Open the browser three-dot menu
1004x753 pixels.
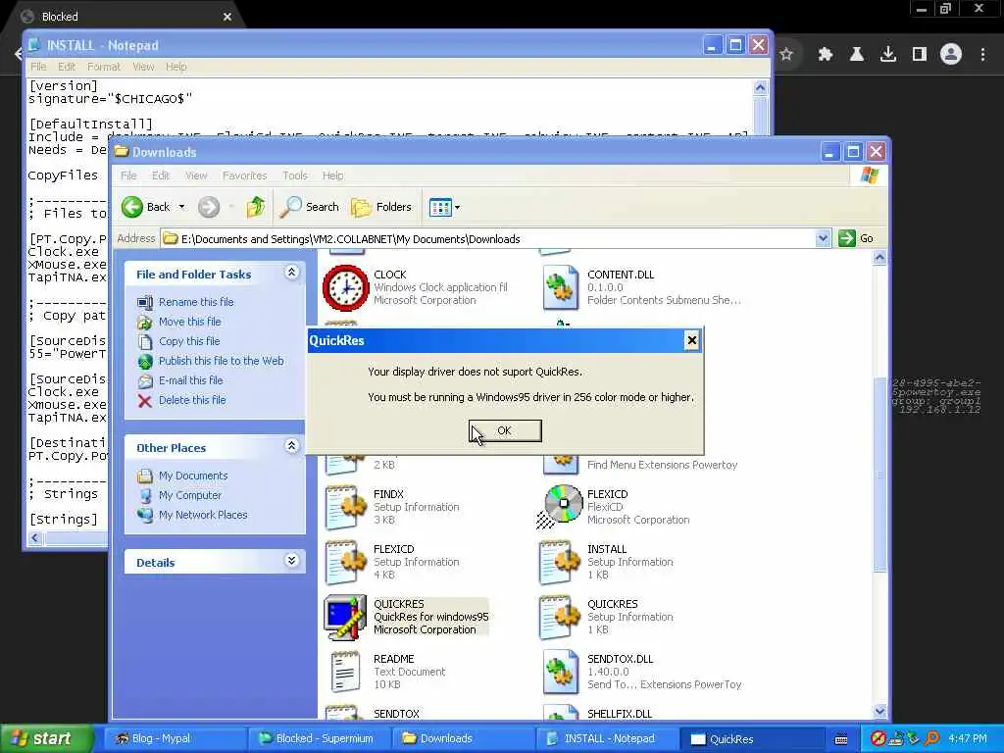[982, 55]
